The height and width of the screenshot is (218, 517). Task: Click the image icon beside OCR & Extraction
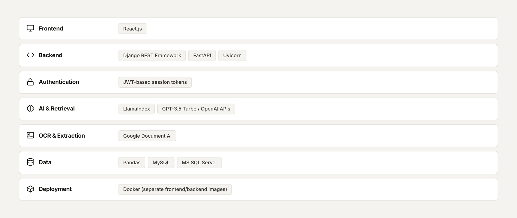click(x=30, y=135)
